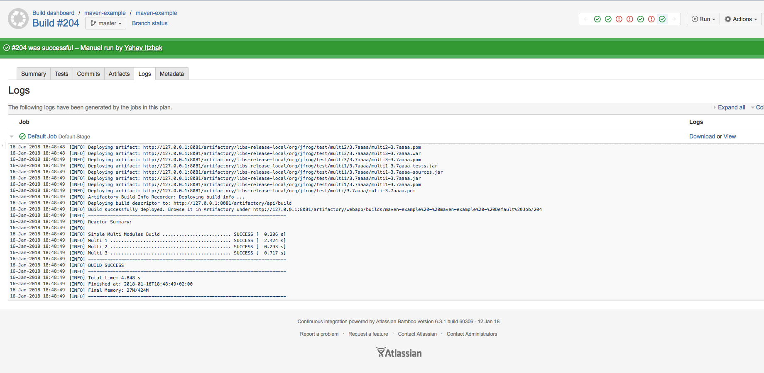This screenshot has width=764, height=373.
Task: Click the Logs column header
Action: coord(696,122)
